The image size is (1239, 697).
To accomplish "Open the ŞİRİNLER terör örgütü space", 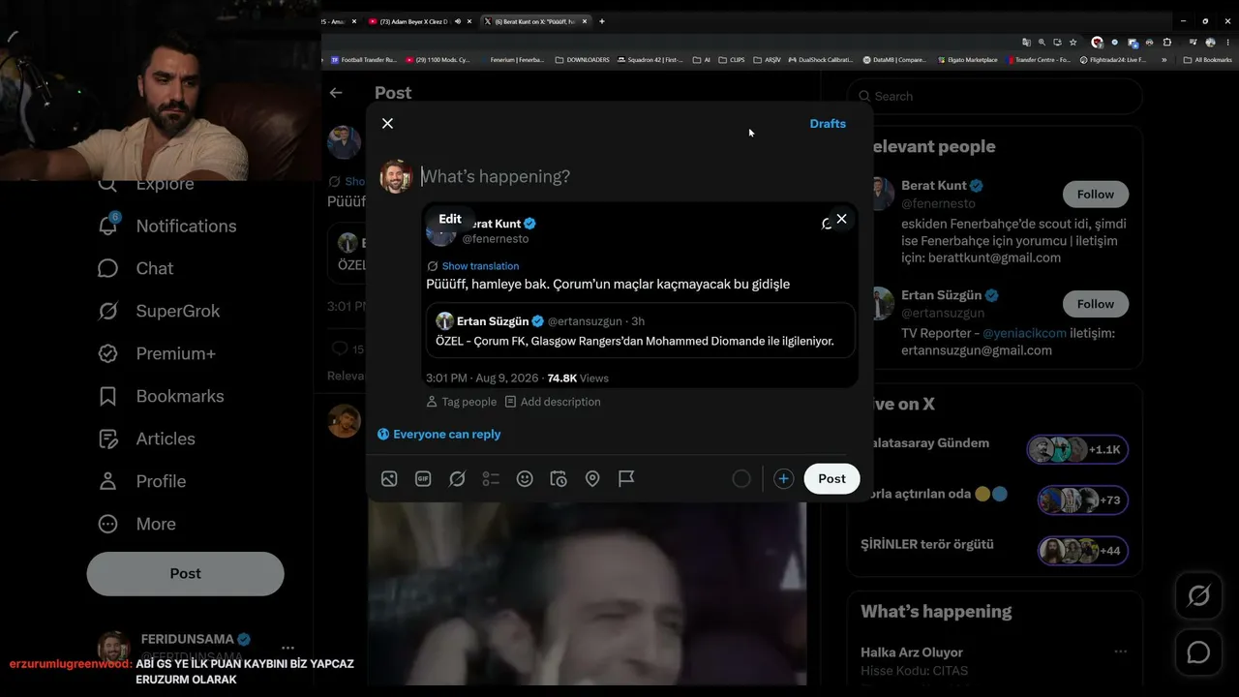I will pyautogui.click(x=994, y=550).
